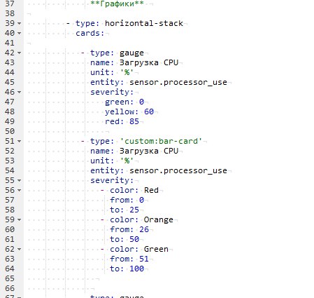Image resolution: width=314 pixels, height=298 pixels.
Task: Click 'cards:' key on line 40
Action: (90, 33)
